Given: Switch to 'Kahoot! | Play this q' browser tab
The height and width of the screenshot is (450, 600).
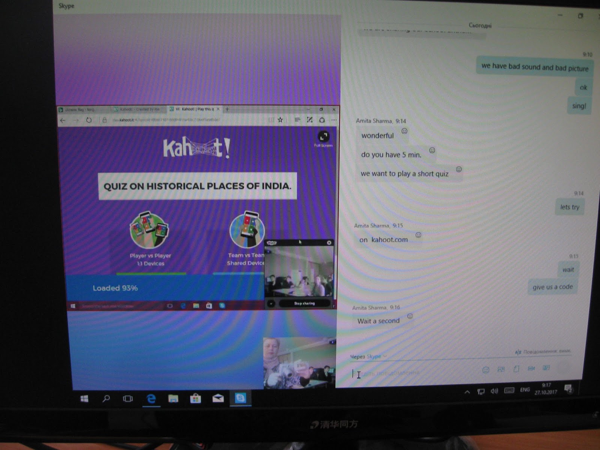Looking at the screenshot, I should click(193, 109).
